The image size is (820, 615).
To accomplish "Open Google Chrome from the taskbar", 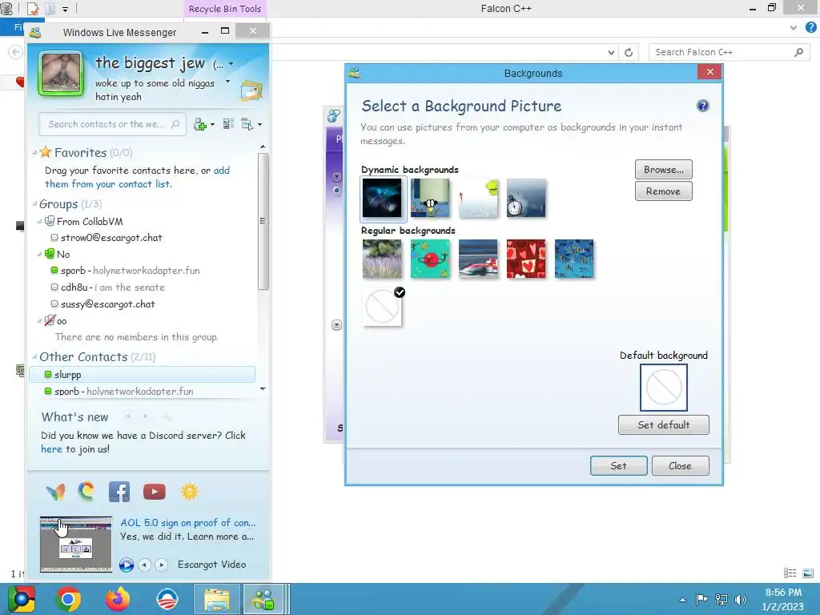I will pos(68,599).
